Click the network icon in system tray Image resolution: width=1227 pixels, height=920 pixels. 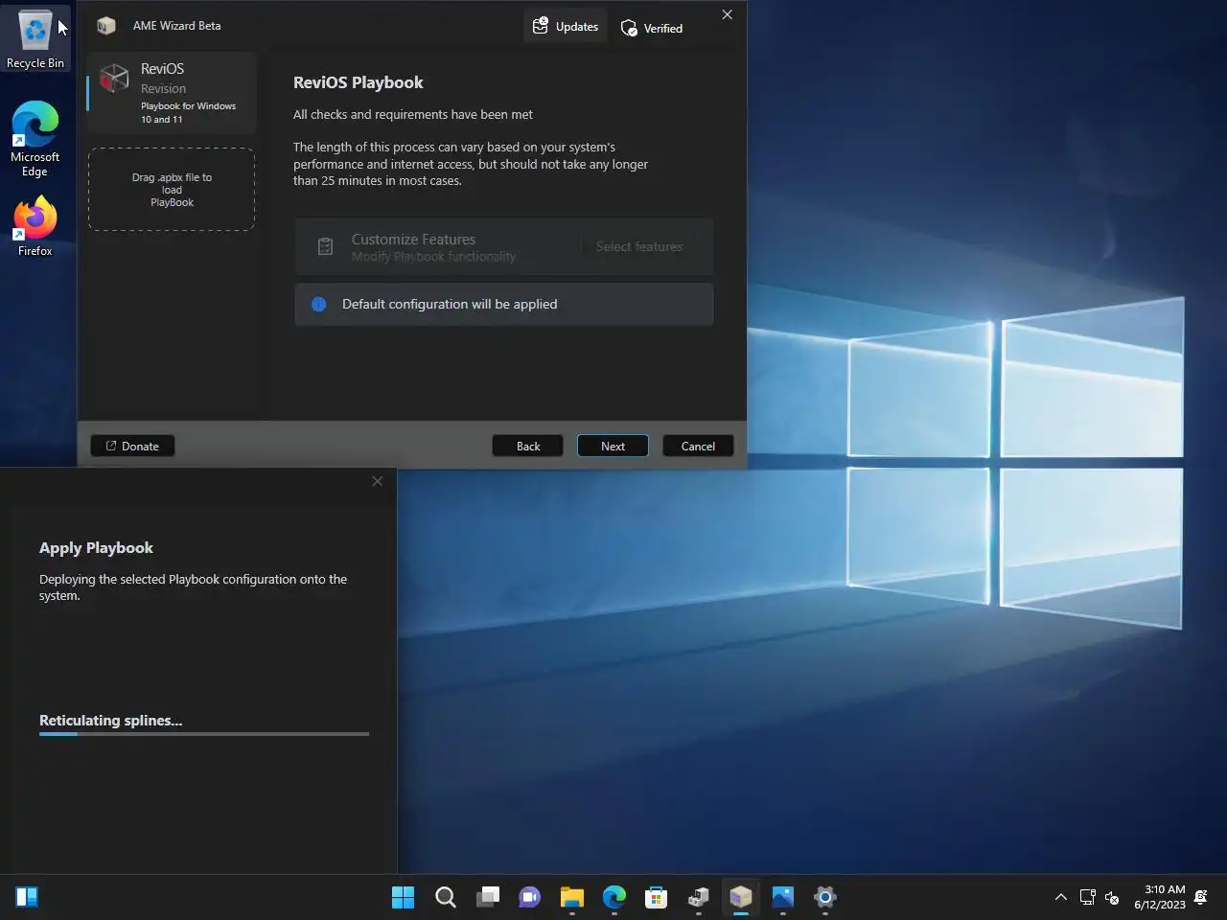point(1088,897)
